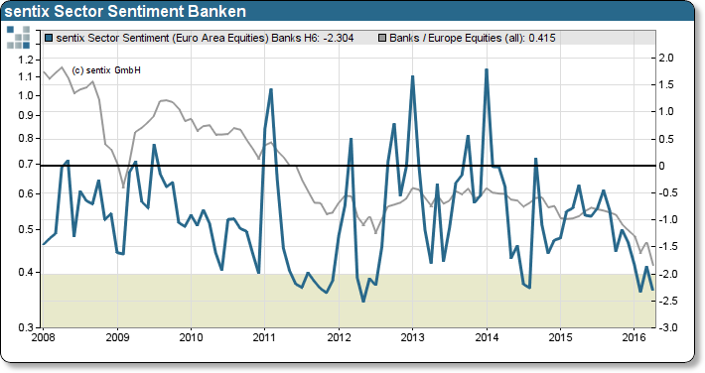Screen dimensions: 705x373
Task: Click the 2014 x-axis label
Action: pos(487,337)
